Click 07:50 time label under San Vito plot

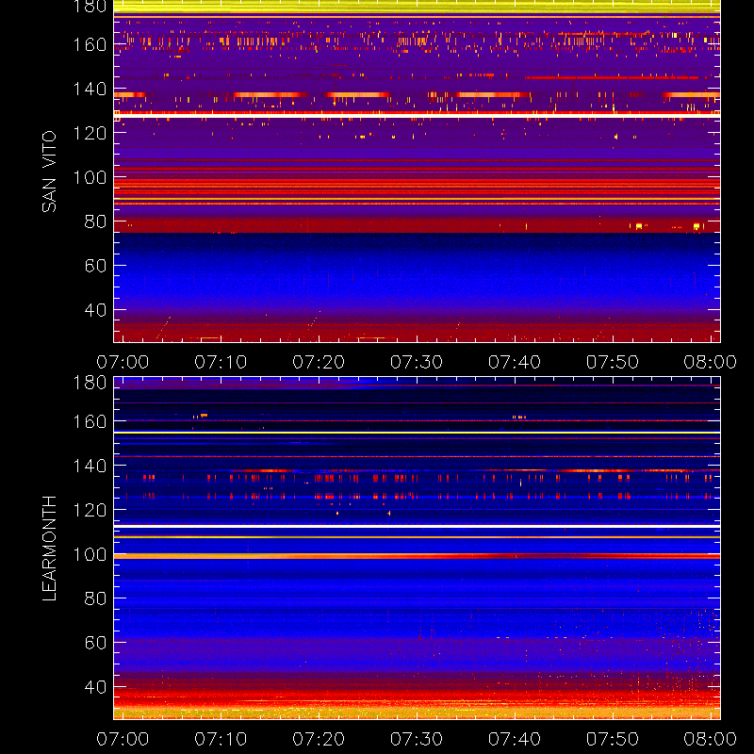point(613,362)
